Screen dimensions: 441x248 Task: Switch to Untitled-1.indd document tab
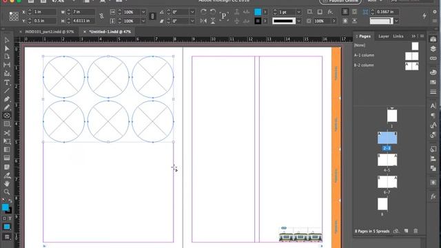pyautogui.click(x=110, y=32)
